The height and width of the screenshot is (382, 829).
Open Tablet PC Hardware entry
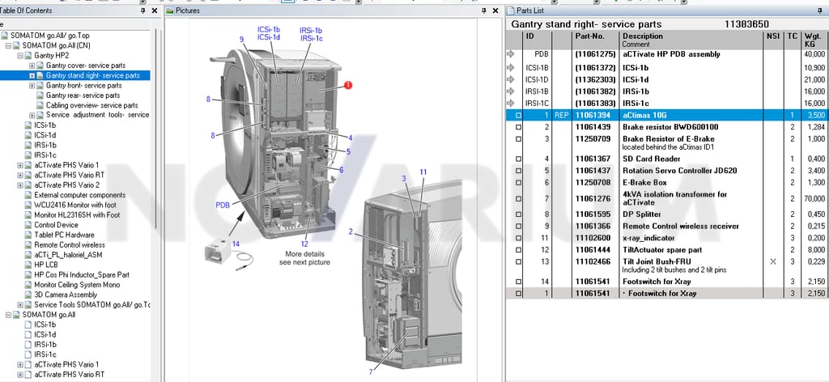tap(65, 235)
